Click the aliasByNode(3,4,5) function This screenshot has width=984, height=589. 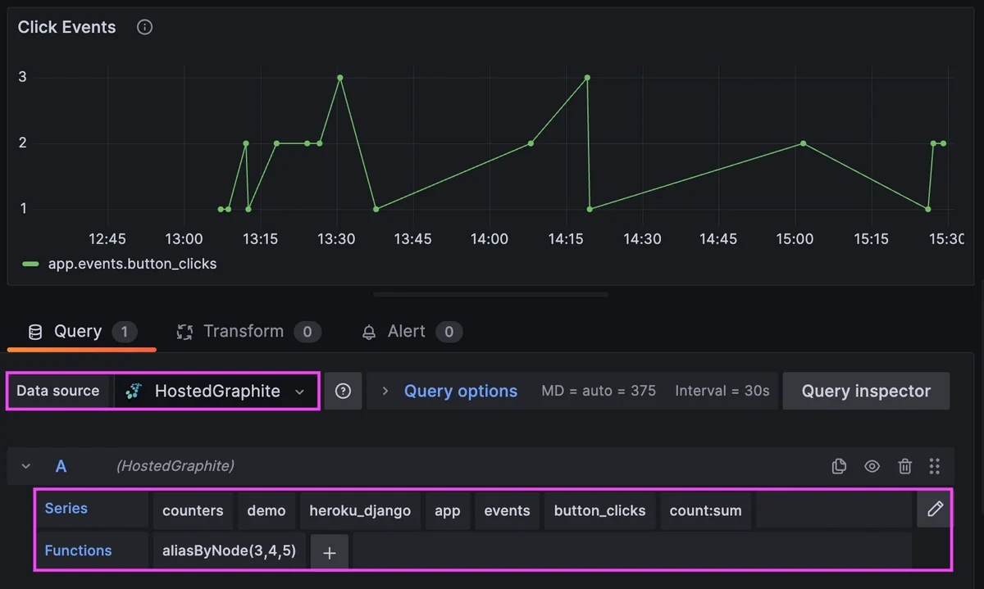tap(228, 550)
